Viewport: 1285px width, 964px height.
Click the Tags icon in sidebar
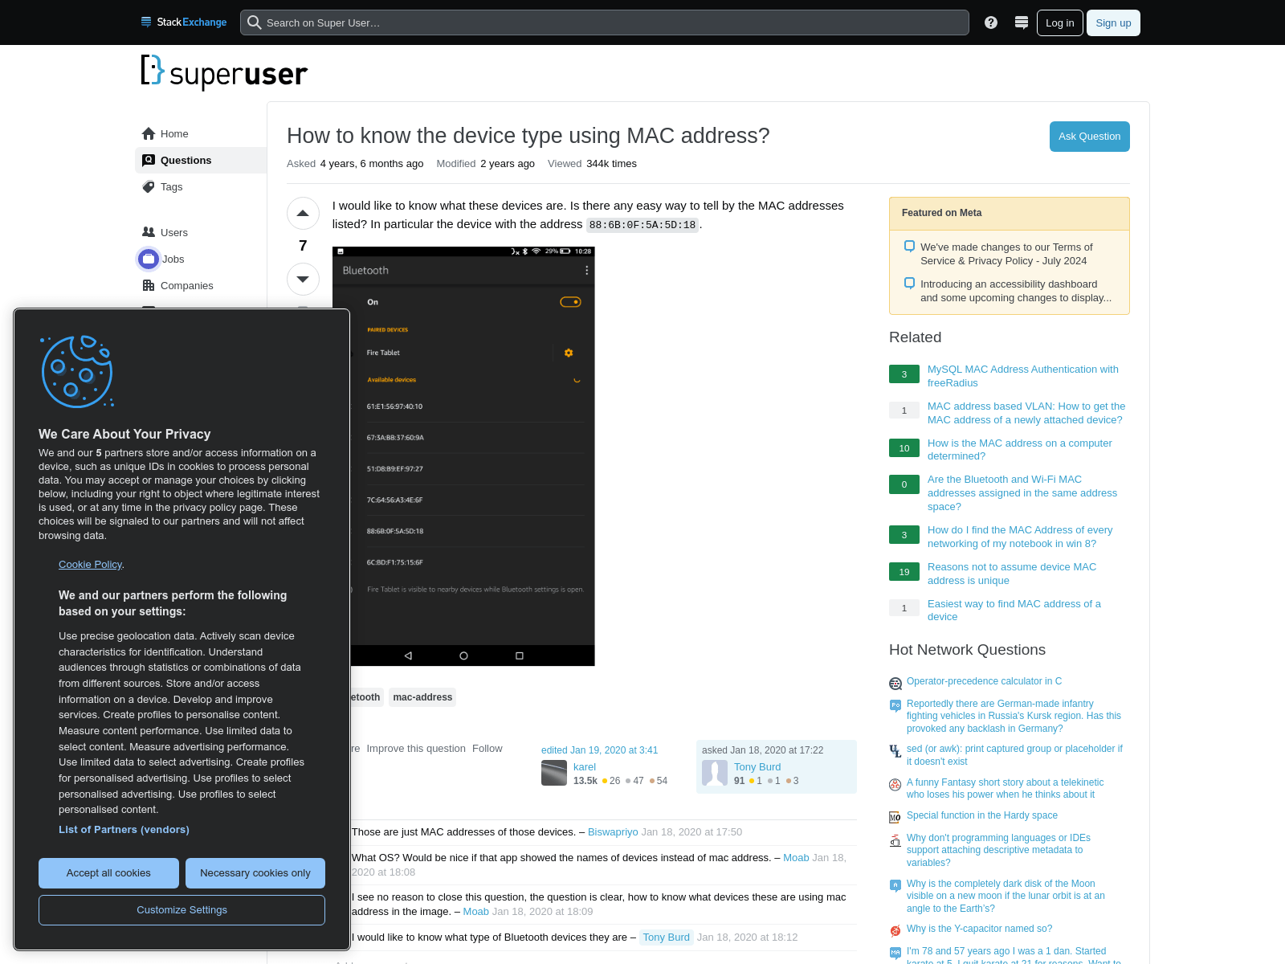pyautogui.click(x=149, y=186)
